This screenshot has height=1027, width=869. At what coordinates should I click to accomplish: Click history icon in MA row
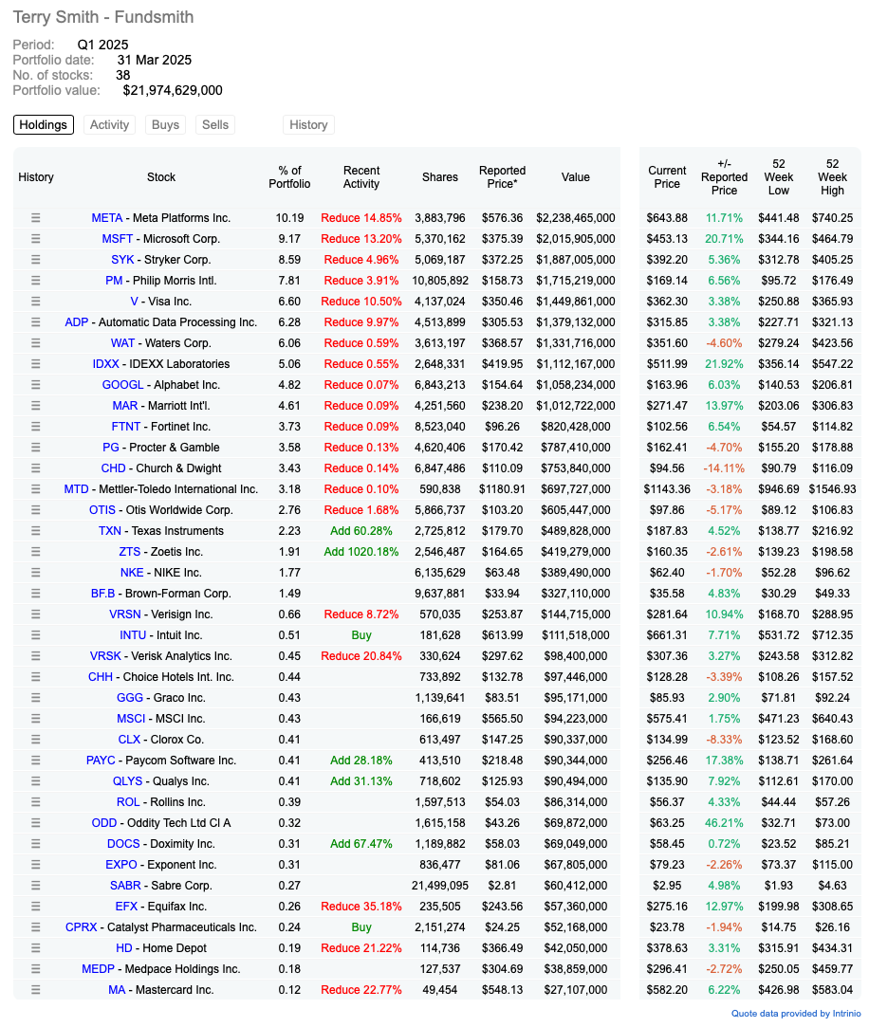[35, 990]
